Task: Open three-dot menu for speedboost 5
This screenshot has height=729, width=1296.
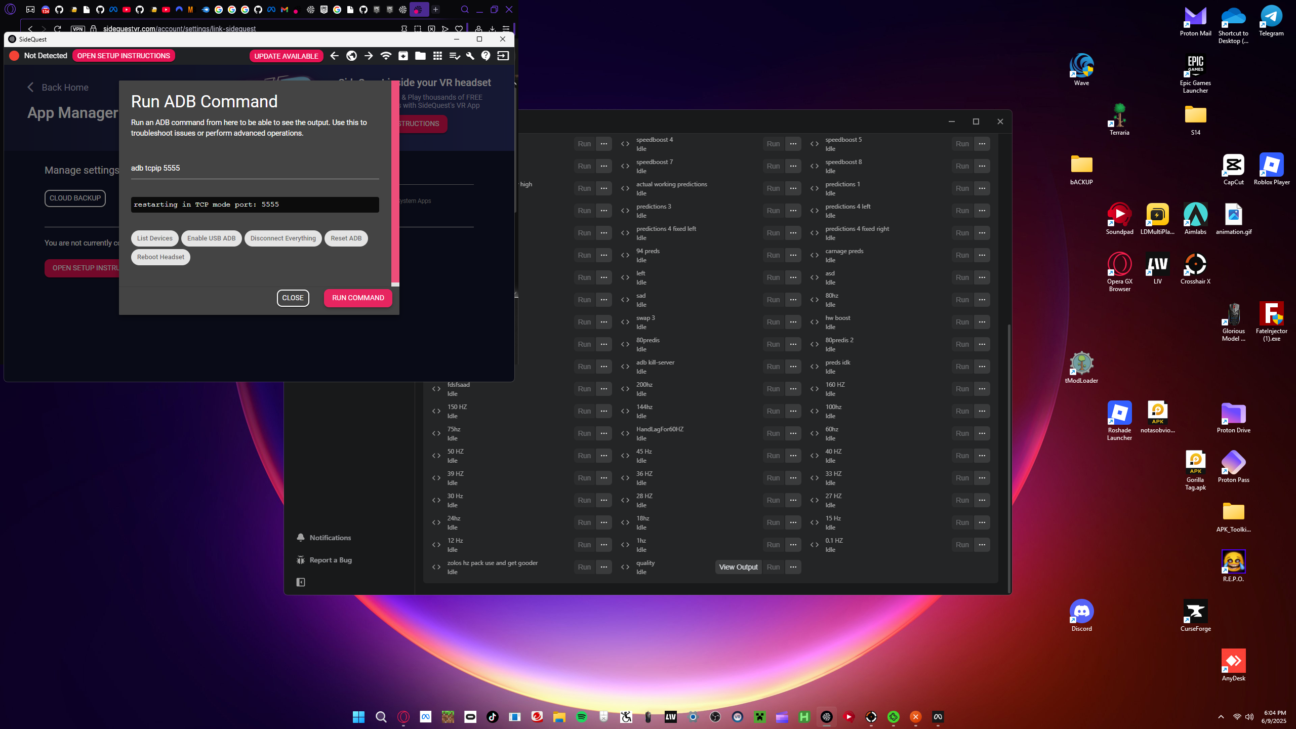Action: pos(982,144)
